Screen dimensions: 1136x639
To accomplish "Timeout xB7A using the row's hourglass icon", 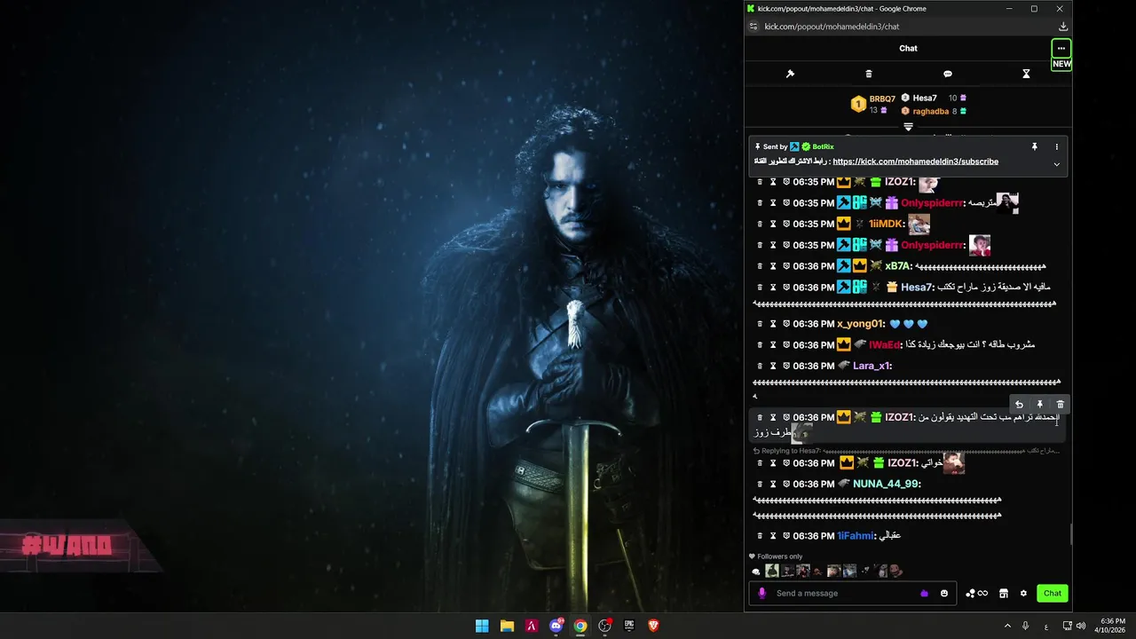I will coord(773,266).
